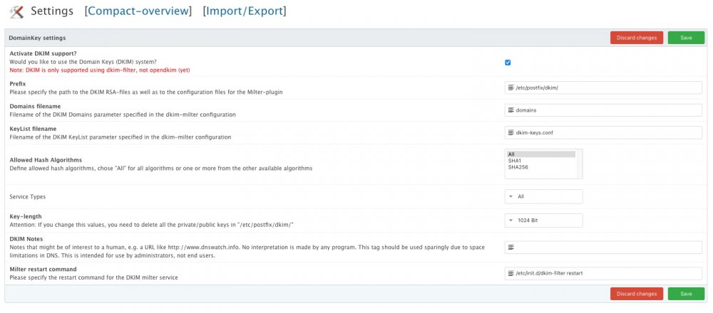
Task: Open the Import/Export link
Action: 244,11
